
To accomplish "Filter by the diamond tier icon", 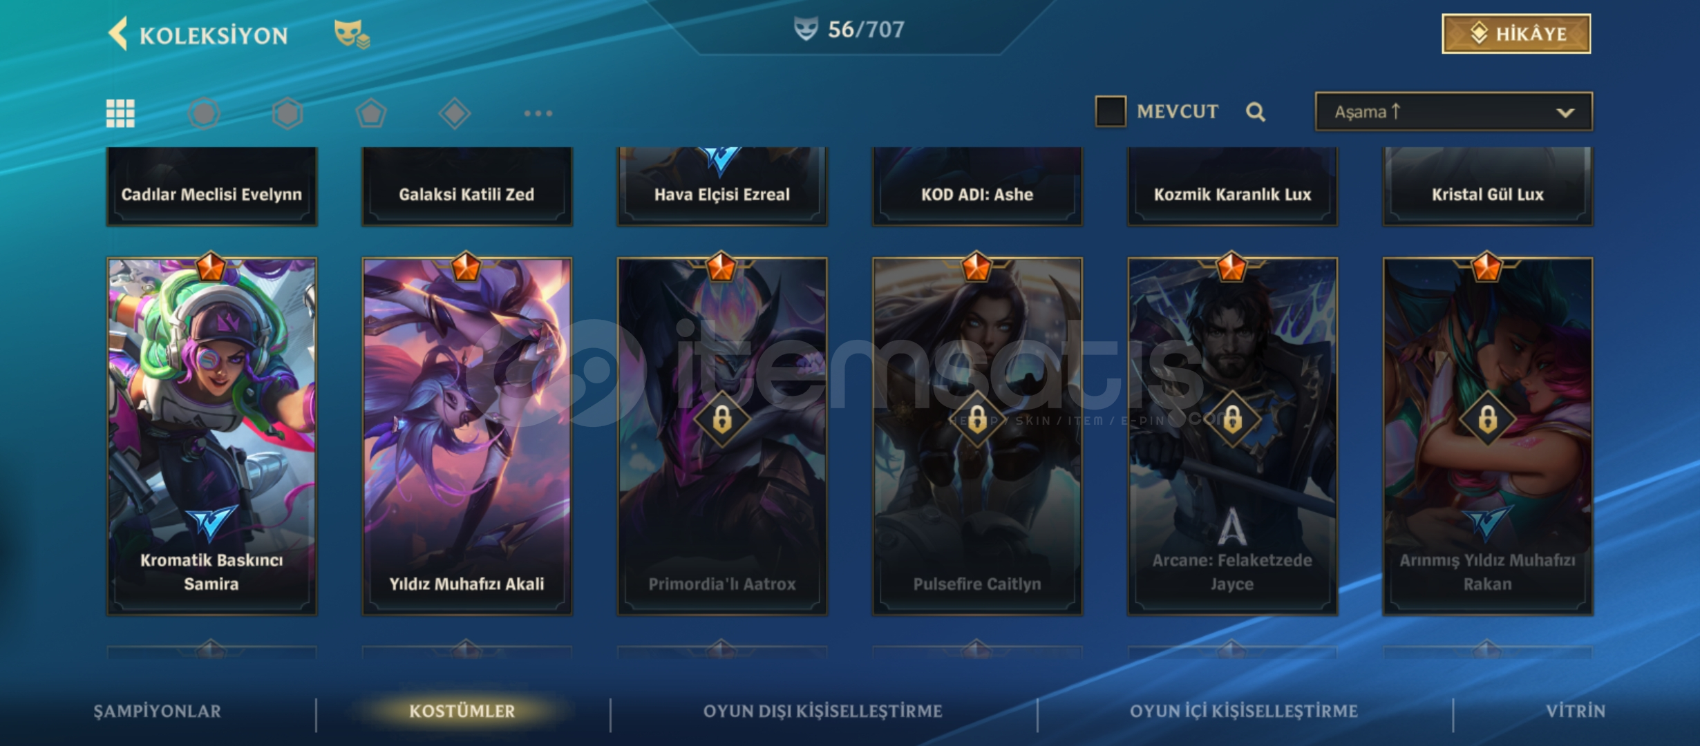I will pos(455,113).
